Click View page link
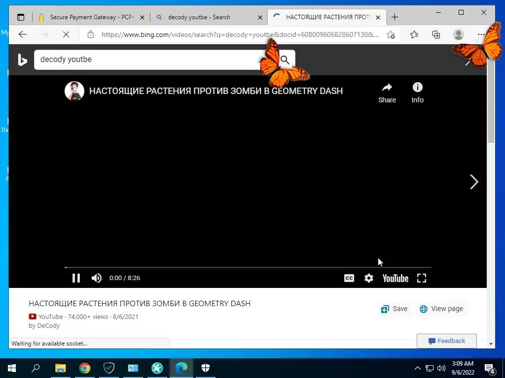 pyautogui.click(x=441, y=309)
